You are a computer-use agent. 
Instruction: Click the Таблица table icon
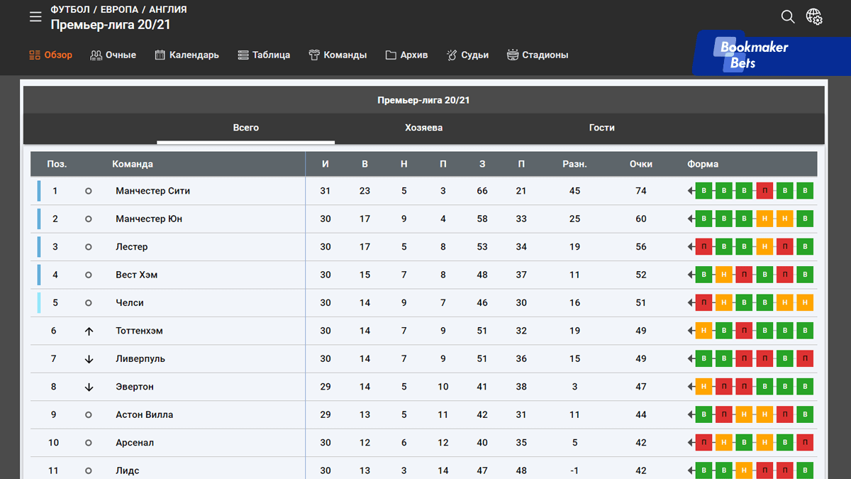point(243,55)
